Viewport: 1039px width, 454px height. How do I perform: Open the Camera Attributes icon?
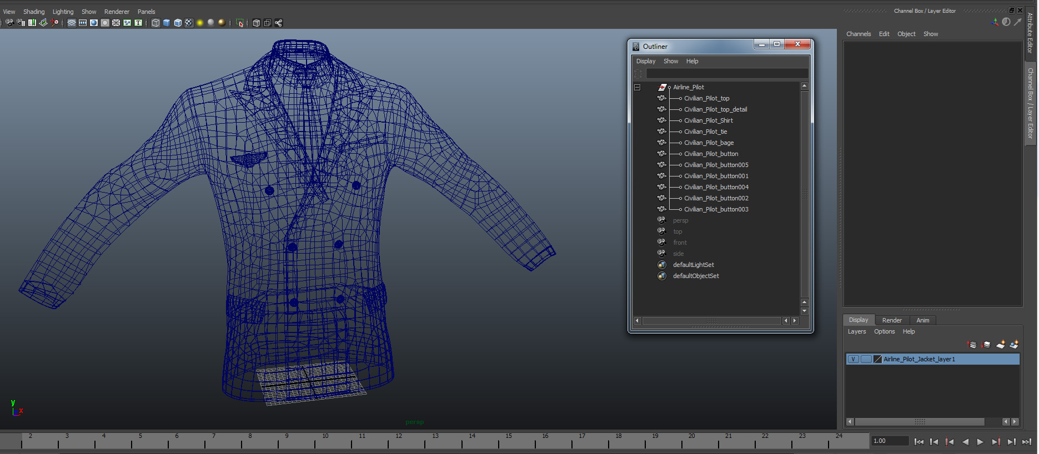pyautogui.click(x=21, y=23)
